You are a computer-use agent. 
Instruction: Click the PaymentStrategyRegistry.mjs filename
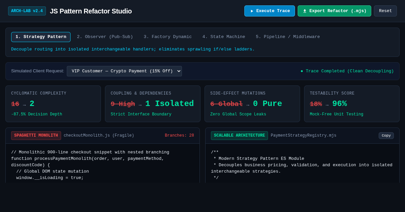tap(303, 136)
